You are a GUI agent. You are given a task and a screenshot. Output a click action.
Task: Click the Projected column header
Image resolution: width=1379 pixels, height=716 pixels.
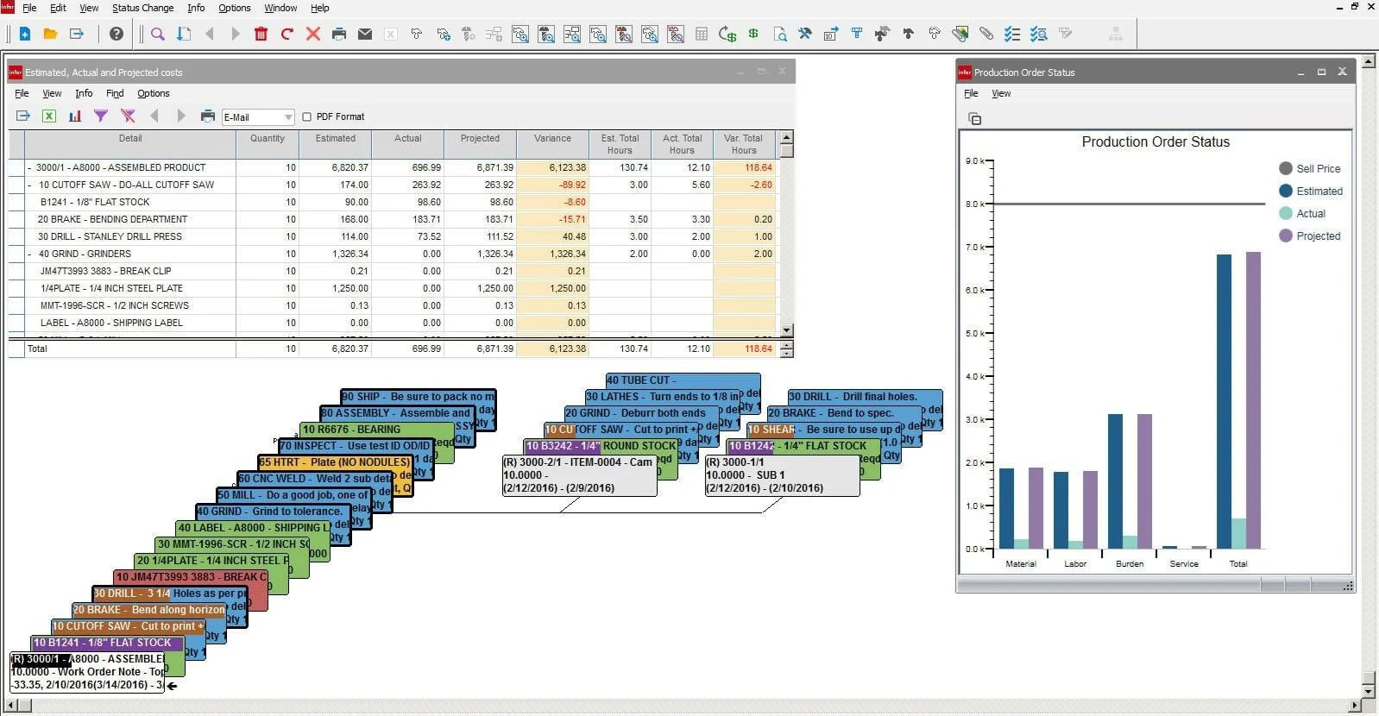click(480, 144)
